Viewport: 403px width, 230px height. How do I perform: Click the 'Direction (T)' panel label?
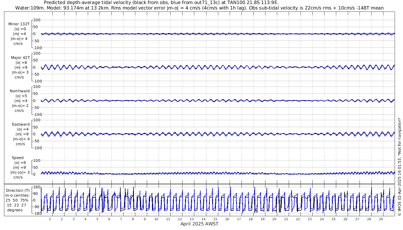tap(18, 190)
